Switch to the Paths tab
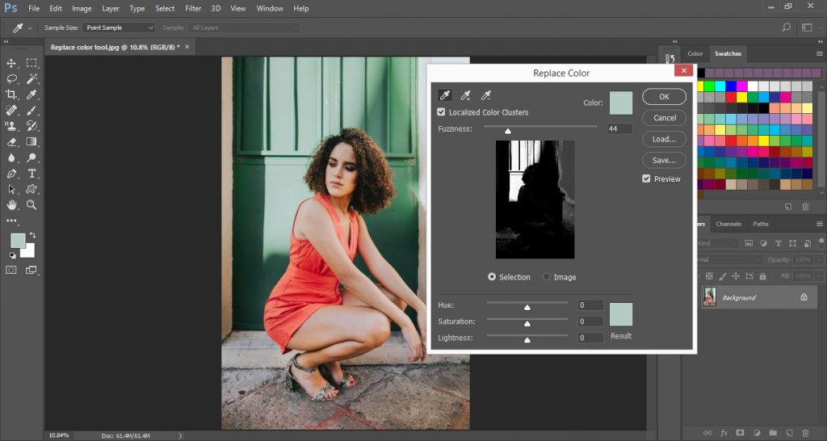 click(761, 224)
